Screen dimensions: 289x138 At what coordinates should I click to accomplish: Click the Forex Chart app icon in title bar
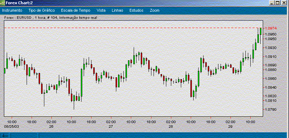[2, 2]
